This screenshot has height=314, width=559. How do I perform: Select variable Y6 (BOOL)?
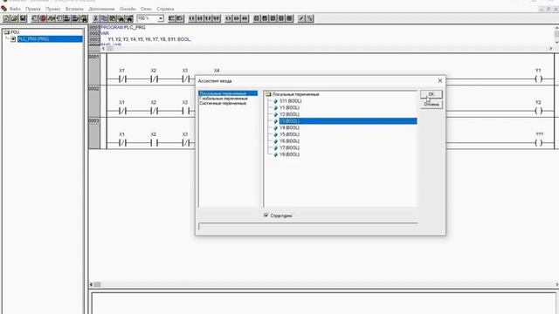tap(289, 141)
